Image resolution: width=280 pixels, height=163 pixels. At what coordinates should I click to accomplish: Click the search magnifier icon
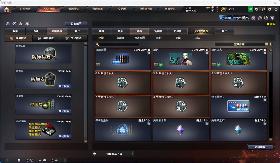click(x=97, y=44)
